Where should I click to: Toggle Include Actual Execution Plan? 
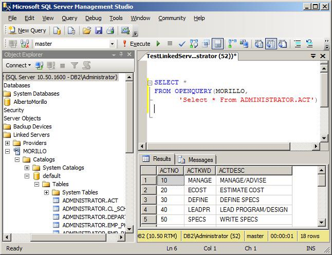pos(232,44)
